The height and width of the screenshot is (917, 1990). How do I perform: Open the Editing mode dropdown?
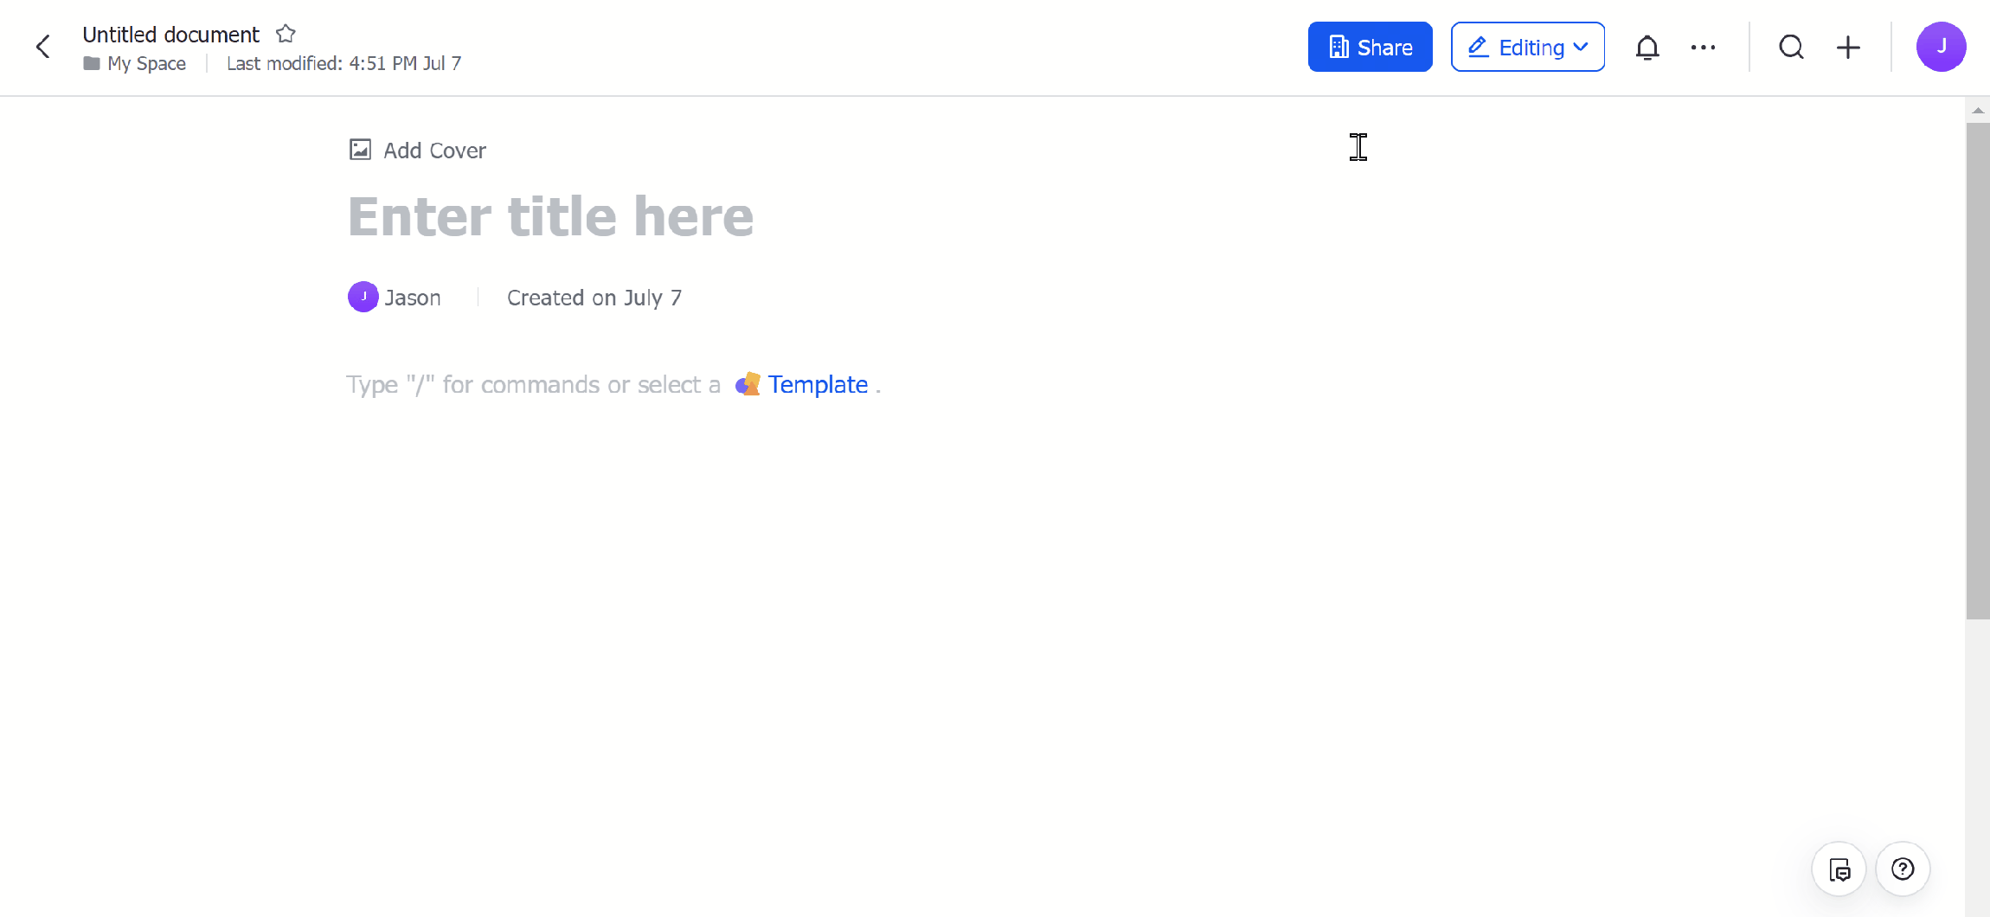1582,47
